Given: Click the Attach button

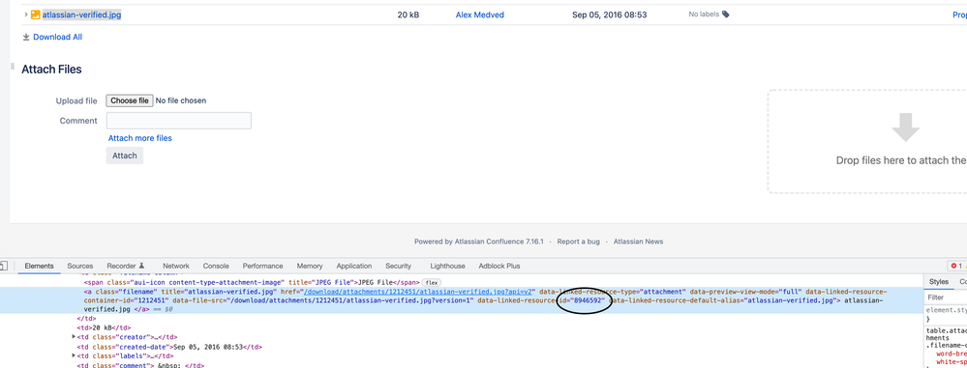Looking at the screenshot, I should click(x=125, y=156).
